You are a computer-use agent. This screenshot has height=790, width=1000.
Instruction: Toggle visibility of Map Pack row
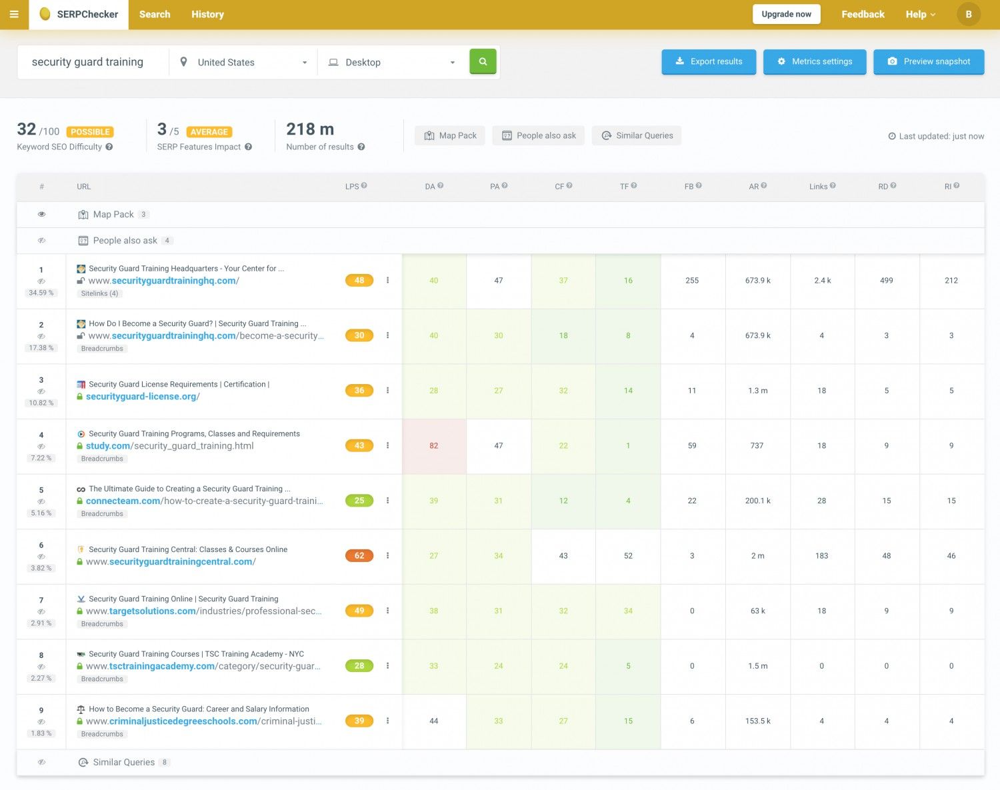[41, 214]
